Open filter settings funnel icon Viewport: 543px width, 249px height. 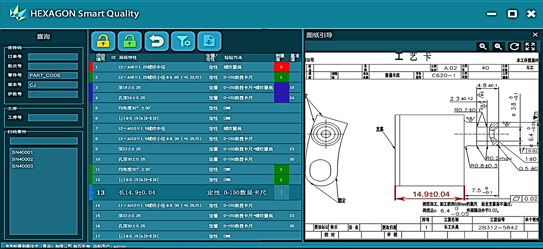point(183,41)
